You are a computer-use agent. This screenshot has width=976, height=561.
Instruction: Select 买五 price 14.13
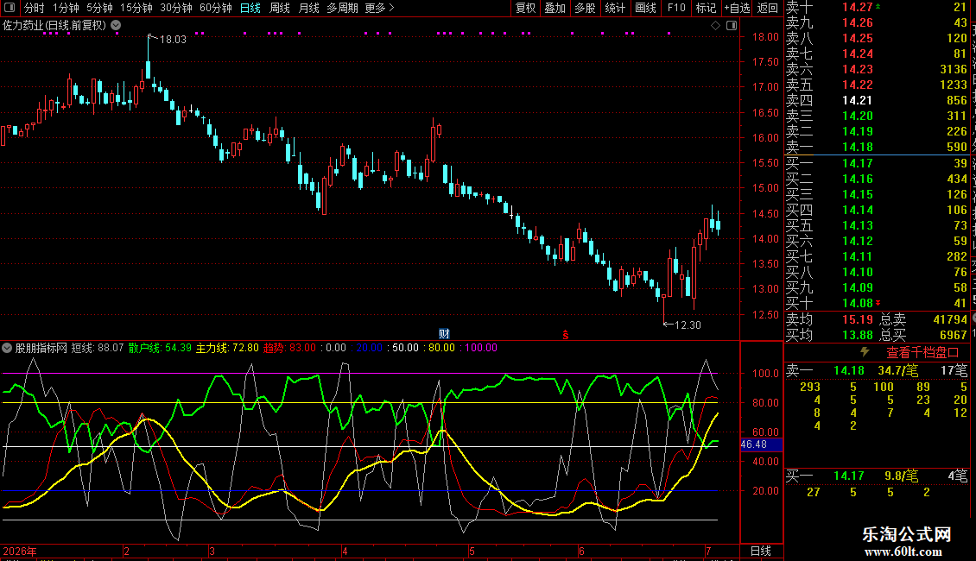[x=857, y=225]
